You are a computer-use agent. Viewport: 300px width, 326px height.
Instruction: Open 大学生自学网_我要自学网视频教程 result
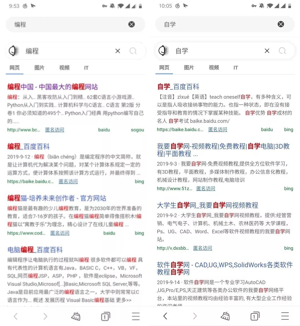point(208,205)
